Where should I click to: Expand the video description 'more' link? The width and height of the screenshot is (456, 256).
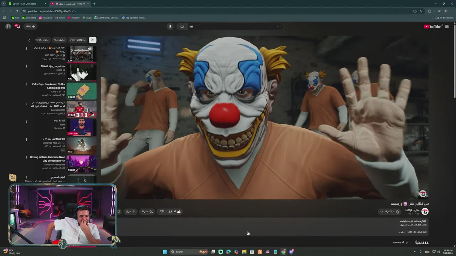(x=401, y=232)
